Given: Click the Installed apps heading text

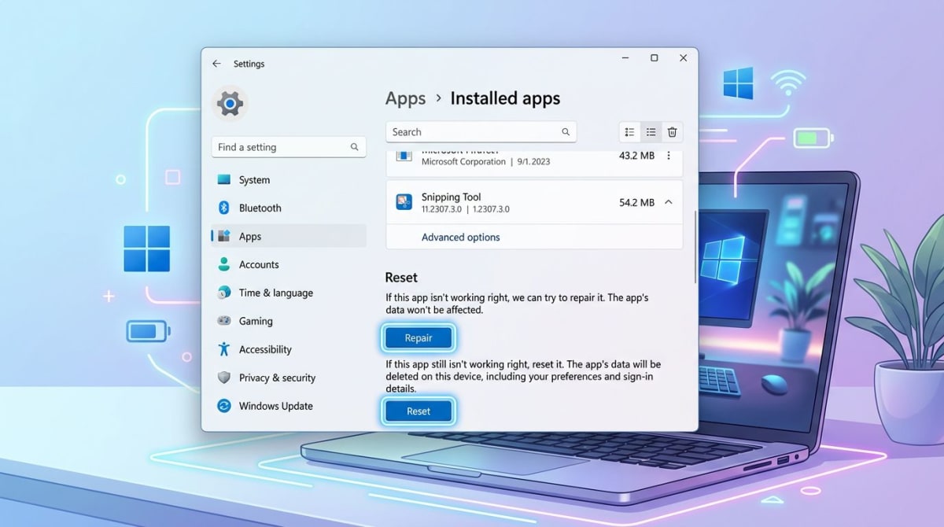Looking at the screenshot, I should (505, 99).
